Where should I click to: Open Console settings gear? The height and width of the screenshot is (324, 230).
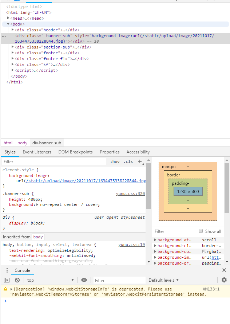click(224, 280)
